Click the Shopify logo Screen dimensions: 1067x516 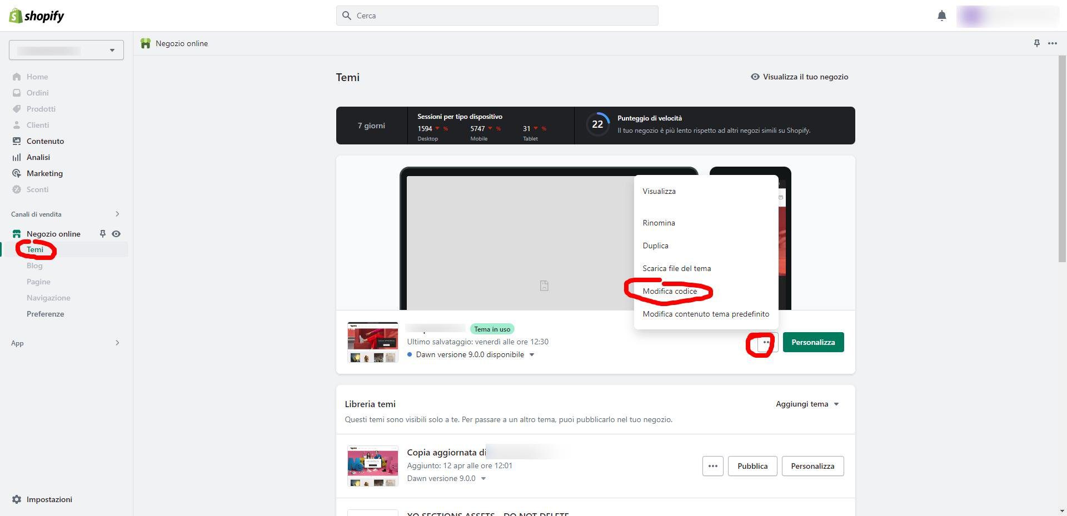click(36, 16)
